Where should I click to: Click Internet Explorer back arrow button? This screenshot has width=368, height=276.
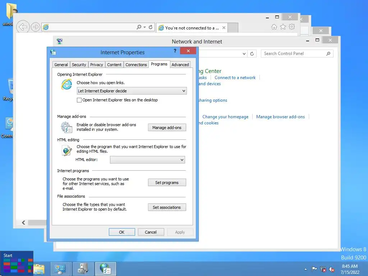tap(23, 27)
